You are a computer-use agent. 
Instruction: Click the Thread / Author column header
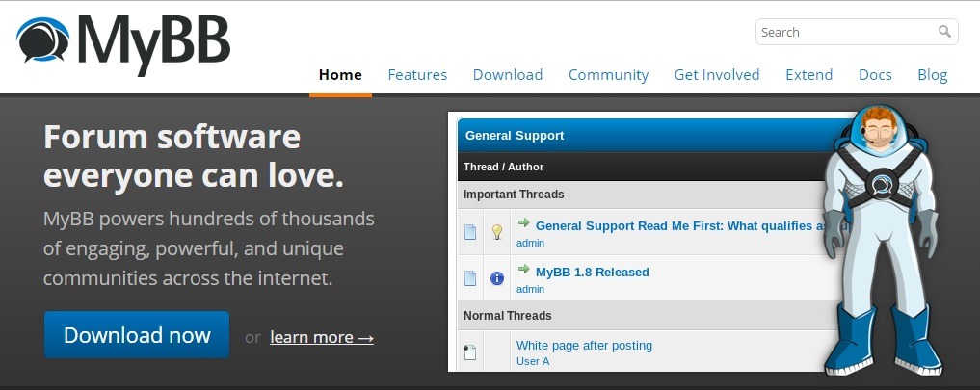click(503, 167)
